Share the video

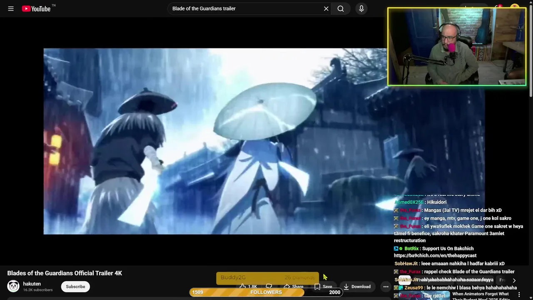pyautogui.click(x=294, y=287)
